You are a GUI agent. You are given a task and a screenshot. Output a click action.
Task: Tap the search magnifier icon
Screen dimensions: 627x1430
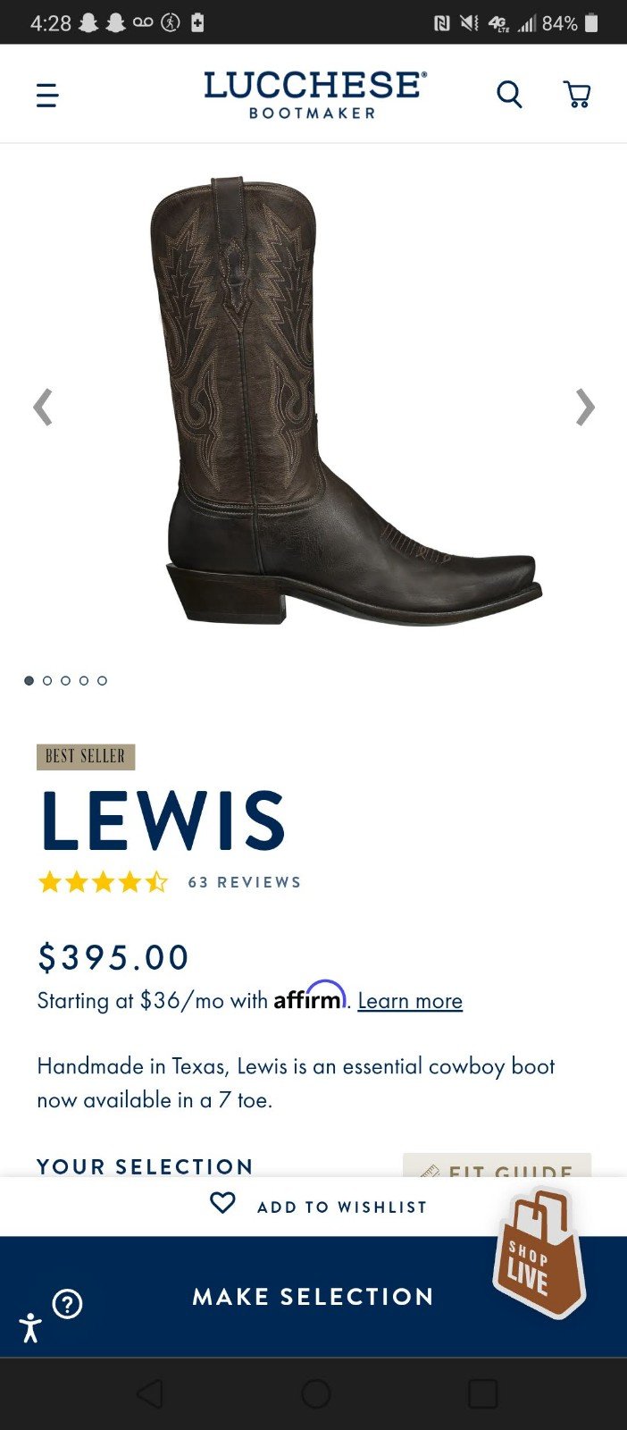[509, 94]
